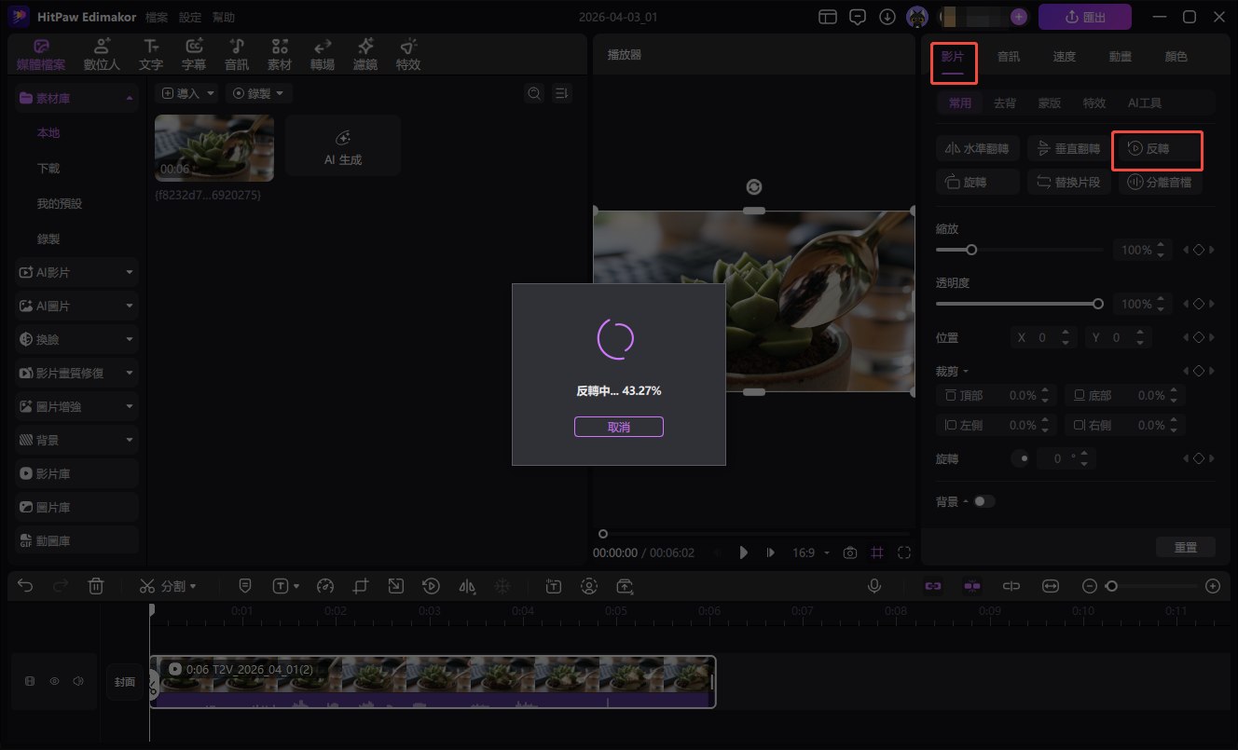Screen dimensions: 1238x750
Task: Click the 匯出 export button
Action: (x=1084, y=17)
